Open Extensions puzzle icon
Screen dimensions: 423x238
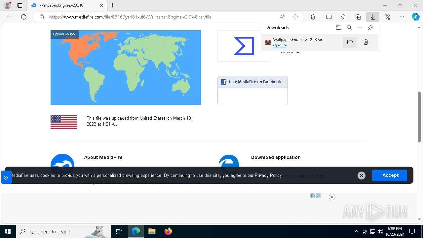[313, 17]
